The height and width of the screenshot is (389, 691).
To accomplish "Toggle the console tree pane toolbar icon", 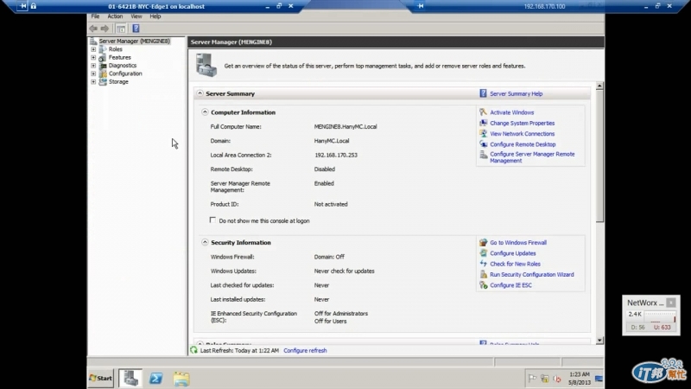I will (121, 29).
